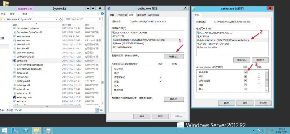This screenshot has height=134, width=290.
Task: Click the services.exe file icon
Action: (x=15, y=36)
